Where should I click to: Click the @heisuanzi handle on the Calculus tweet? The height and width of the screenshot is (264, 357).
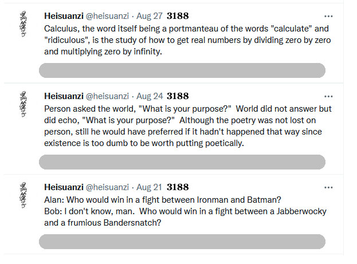pyautogui.click(x=107, y=16)
